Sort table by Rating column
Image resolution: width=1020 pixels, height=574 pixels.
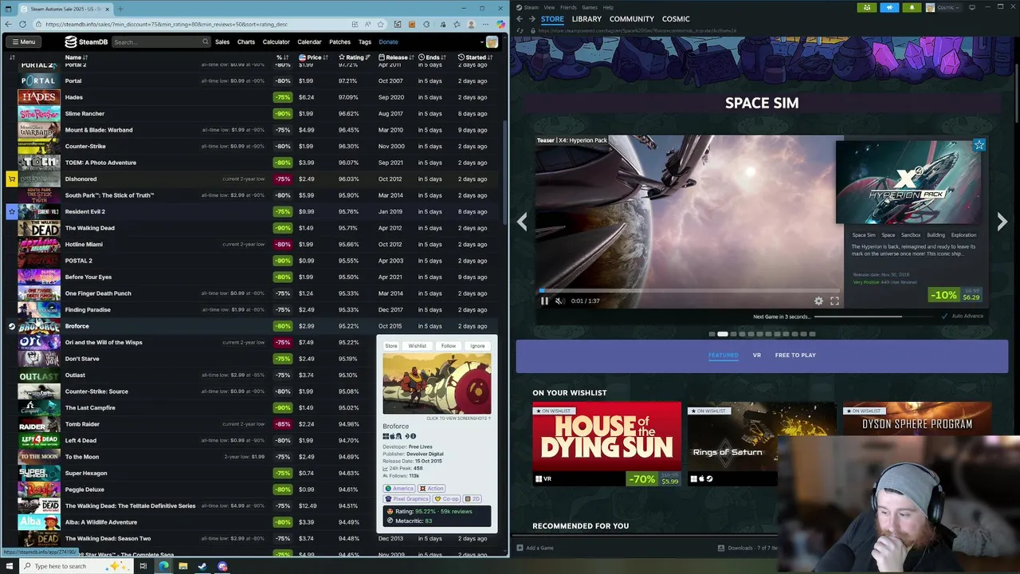pos(354,57)
